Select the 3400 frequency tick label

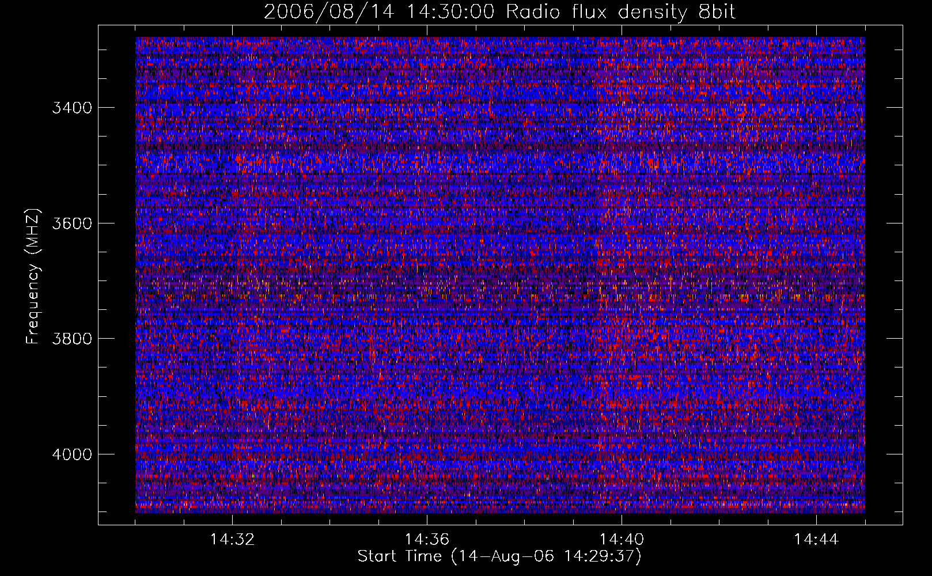click(72, 108)
